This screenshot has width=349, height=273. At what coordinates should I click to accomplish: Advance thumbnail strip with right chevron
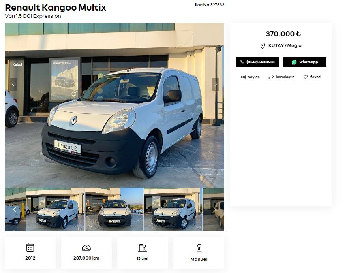(x=214, y=209)
